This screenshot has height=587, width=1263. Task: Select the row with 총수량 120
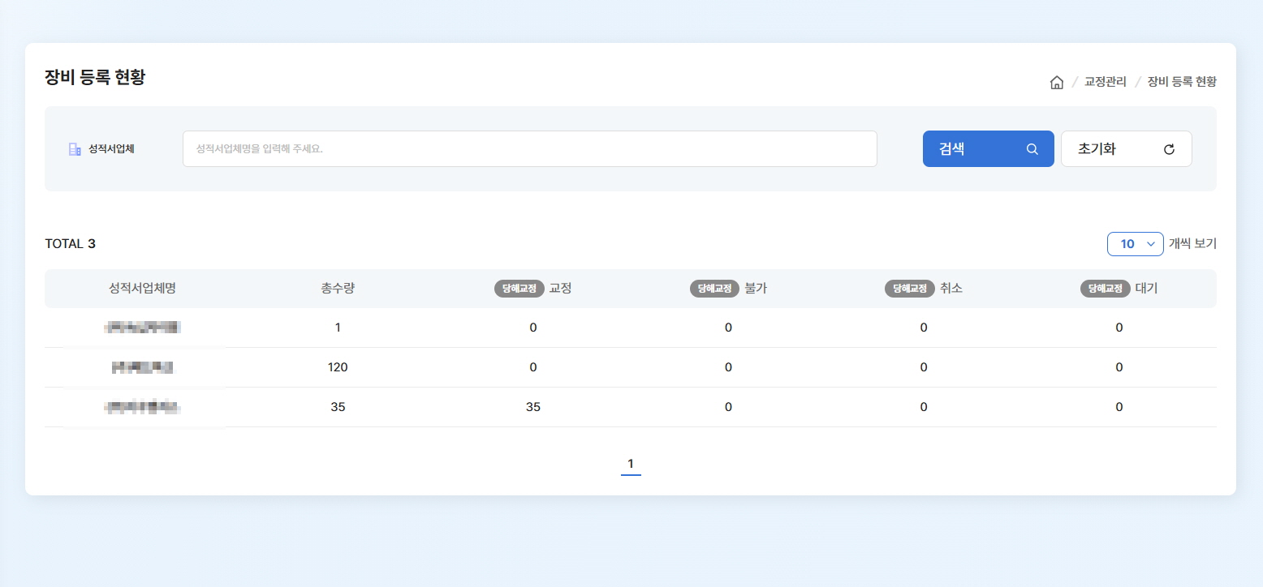[x=338, y=367]
